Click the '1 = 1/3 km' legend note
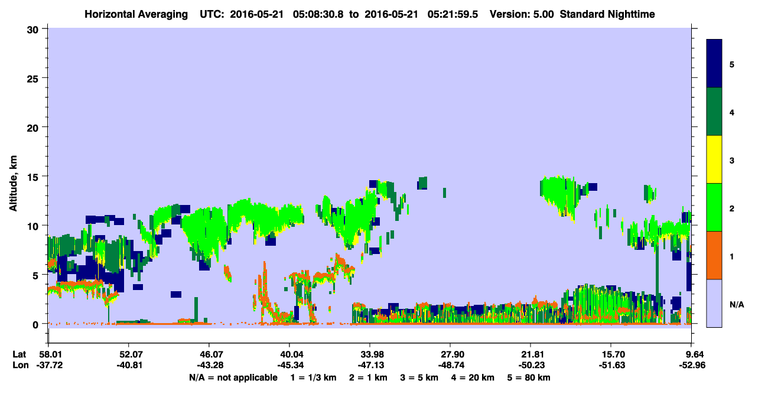The width and height of the screenshot is (768, 394). pos(313,377)
